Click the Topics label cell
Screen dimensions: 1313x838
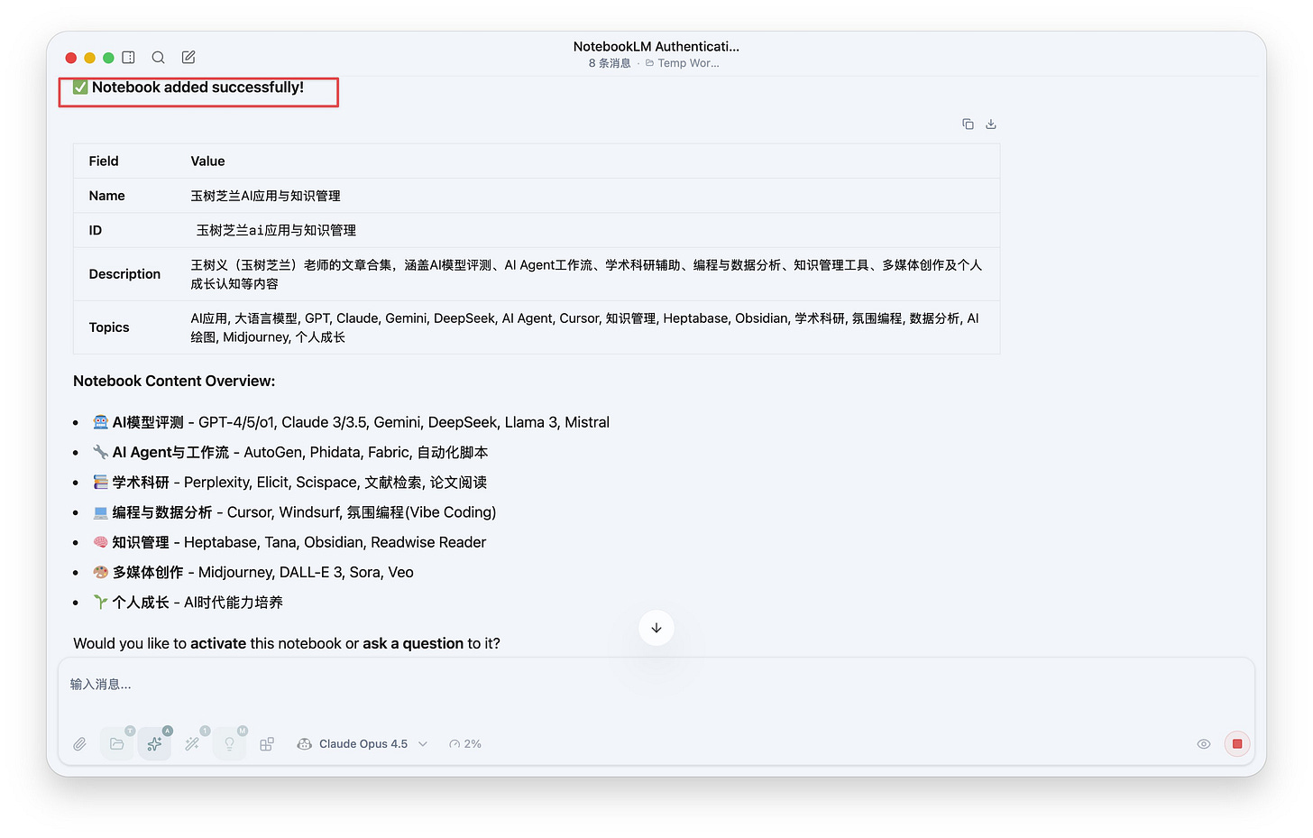coord(109,327)
